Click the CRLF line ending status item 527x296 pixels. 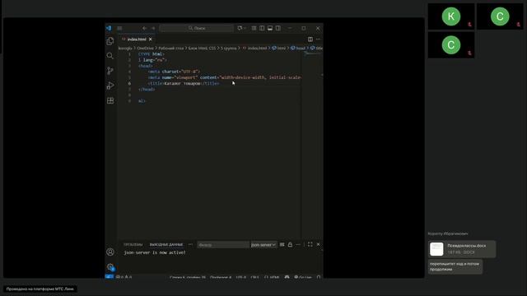click(254, 277)
